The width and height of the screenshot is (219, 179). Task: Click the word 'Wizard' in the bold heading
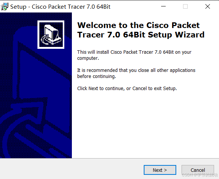pos(189,35)
